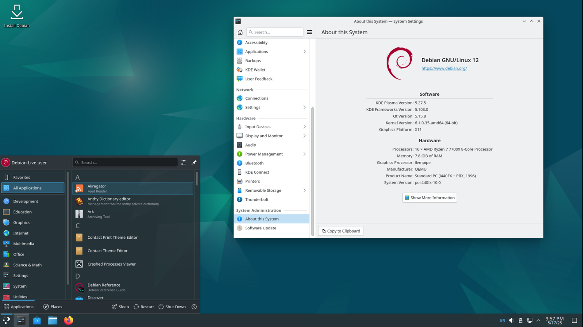583x327 pixels.
Task: Launch the Ark archiving tool icon
Action: (79, 214)
